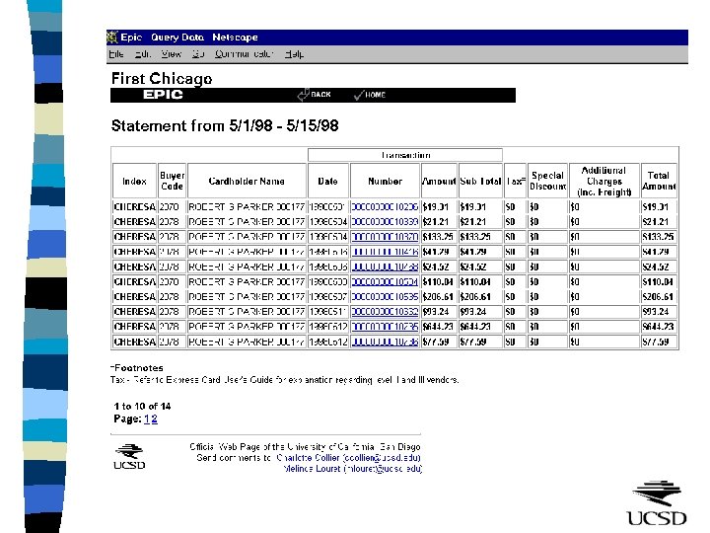Open the Go menu
Image resolution: width=710 pixels, height=533 pixels.
[x=198, y=54]
